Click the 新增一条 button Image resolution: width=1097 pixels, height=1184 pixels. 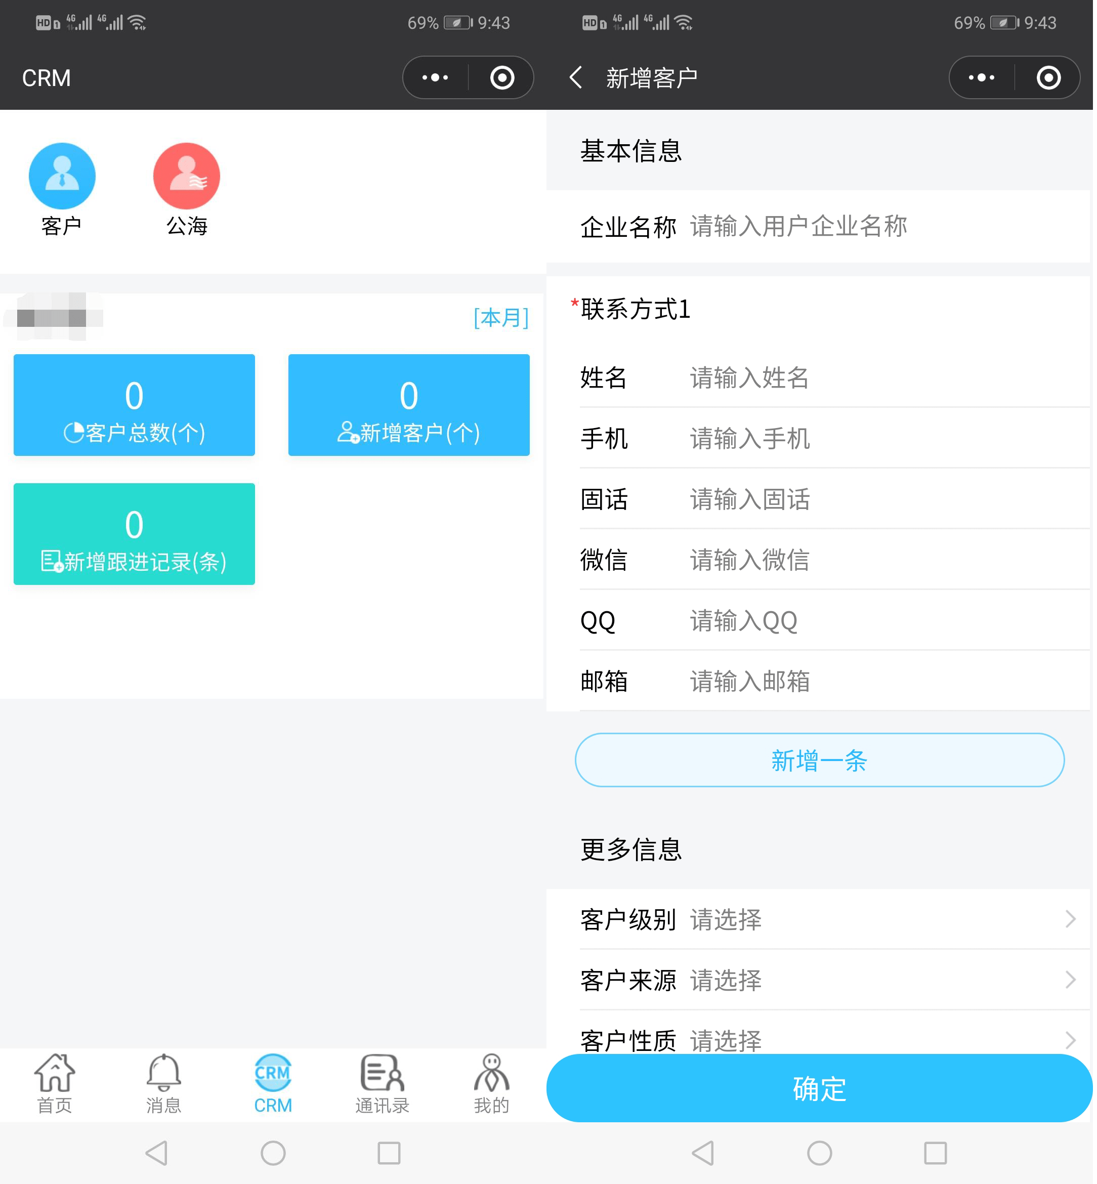pyautogui.click(x=819, y=760)
